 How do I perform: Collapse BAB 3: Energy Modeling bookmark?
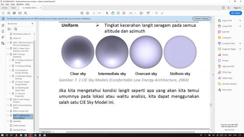point(8,54)
